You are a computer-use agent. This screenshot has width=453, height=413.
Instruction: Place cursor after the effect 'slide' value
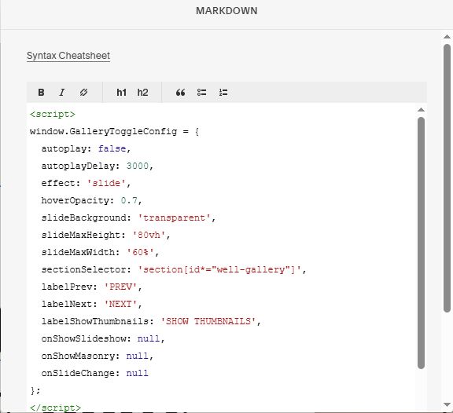[128, 184]
